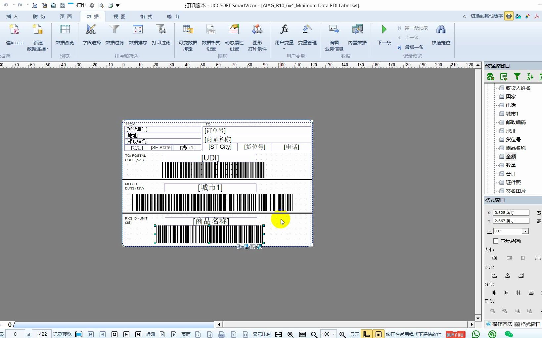Click align-left icon under 对齐
This screenshot has height=338, width=542.
(x=494, y=276)
